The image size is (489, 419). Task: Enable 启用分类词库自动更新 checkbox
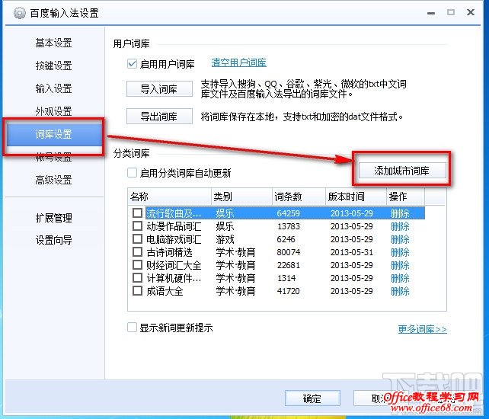tap(132, 172)
